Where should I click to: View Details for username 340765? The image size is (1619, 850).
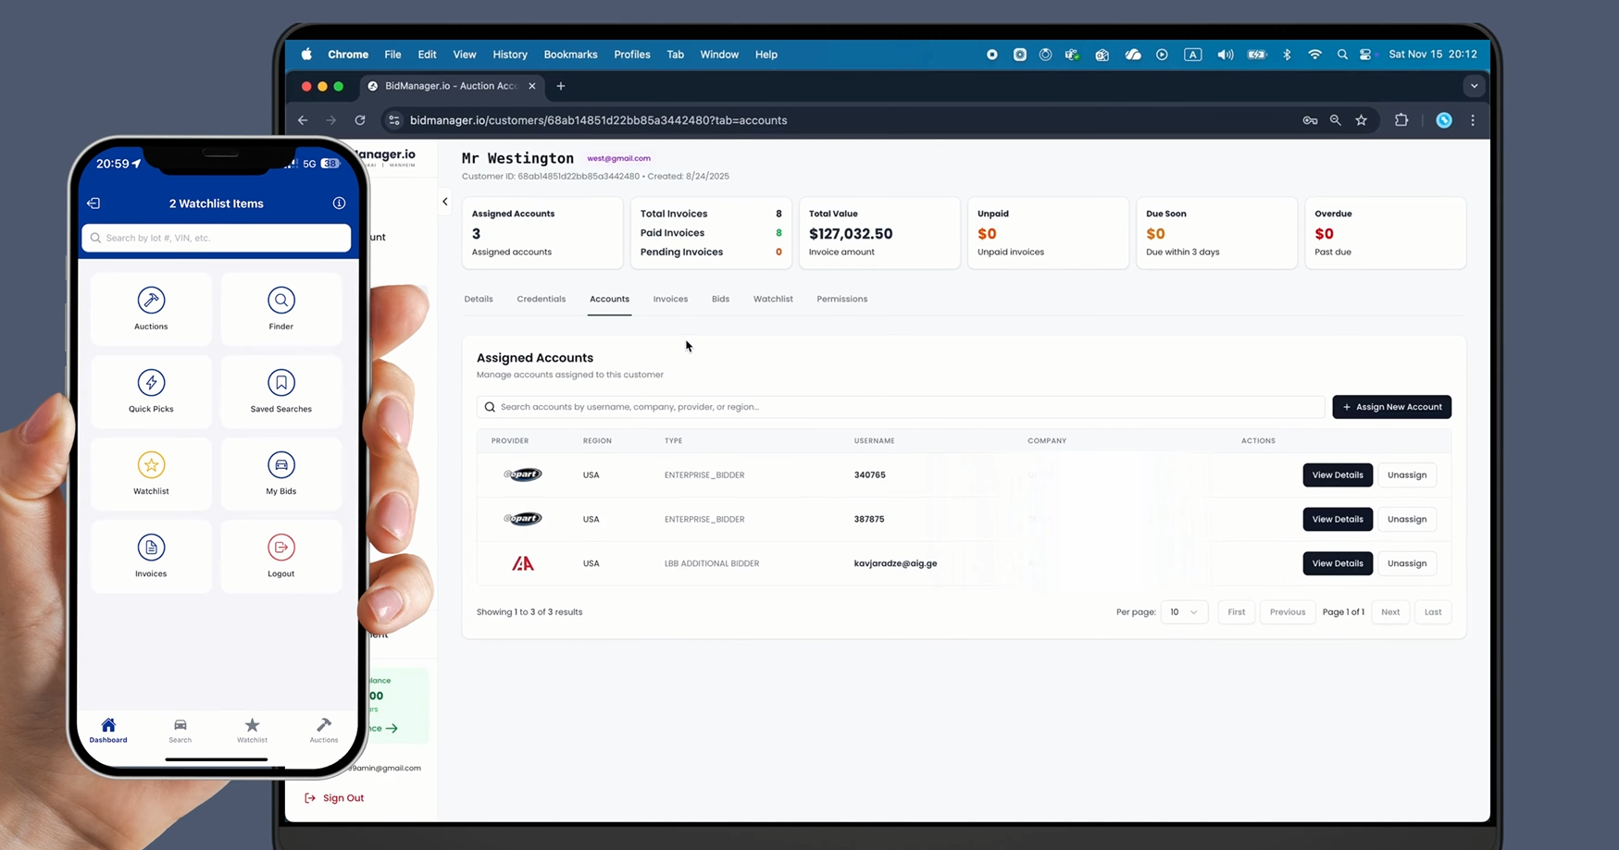(x=1337, y=475)
